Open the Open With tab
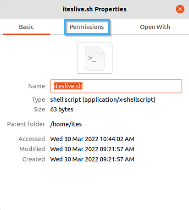The image size is (189, 210). tap(155, 27)
